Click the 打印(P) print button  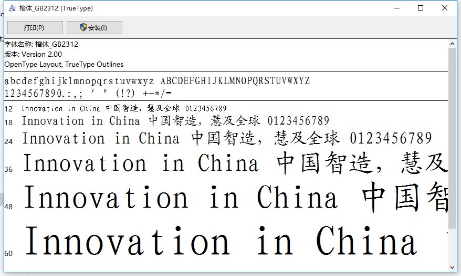35,28
